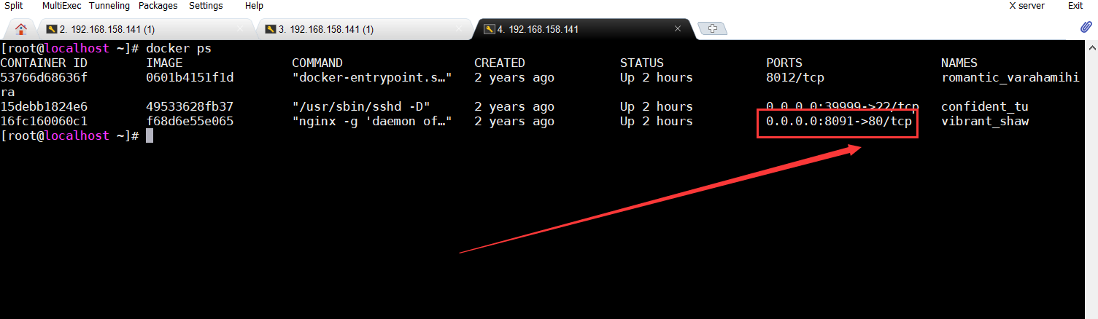Image resolution: width=1098 pixels, height=319 pixels.
Task: Click the new tab plus button
Action: click(x=712, y=29)
